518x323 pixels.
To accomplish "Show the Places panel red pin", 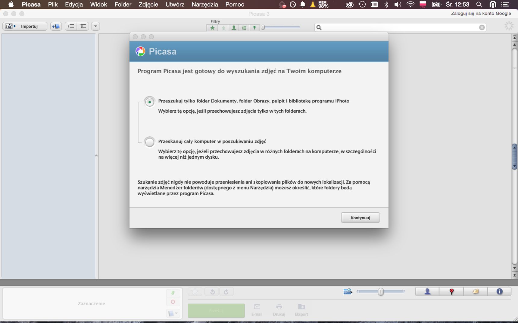I will point(451,291).
